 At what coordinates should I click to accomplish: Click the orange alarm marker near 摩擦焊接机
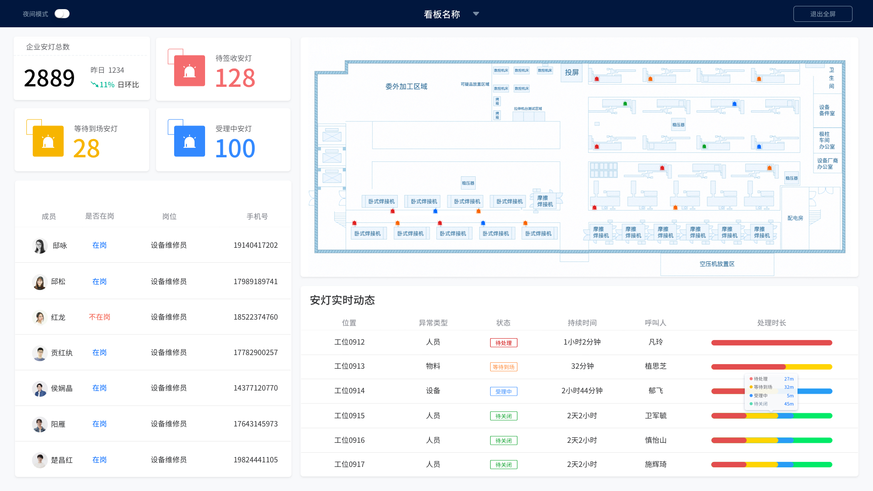pyautogui.click(x=478, y=211)
